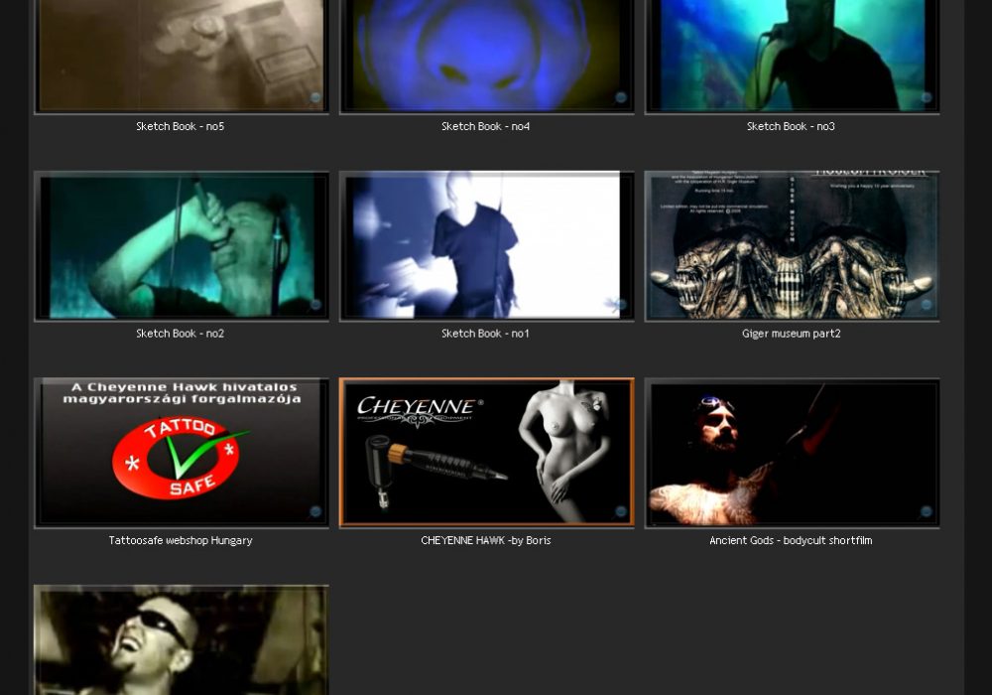The width and height of the screenshot is (992, 695).
Task: Click zoom icon on Sketch Book no2 thumbnail
Action: [x=315, y=305]
